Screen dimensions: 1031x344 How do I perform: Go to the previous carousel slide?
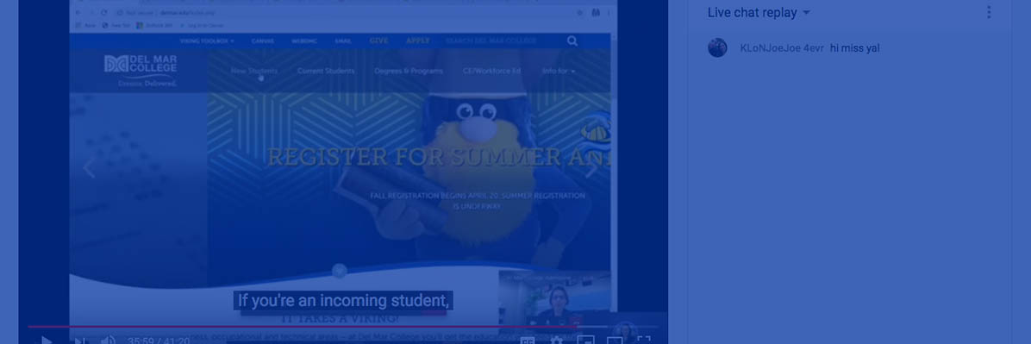click(x=89, y=168)
